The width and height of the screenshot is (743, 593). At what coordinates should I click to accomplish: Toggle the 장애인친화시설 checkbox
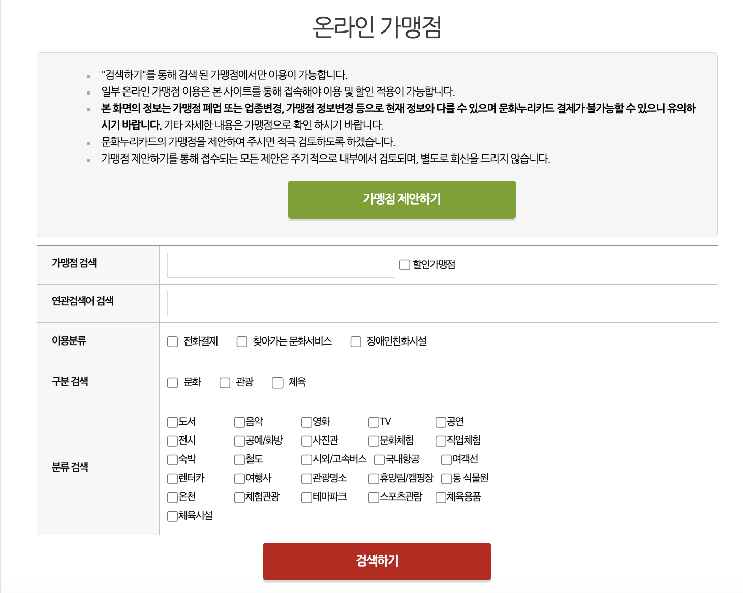point(356,341)
